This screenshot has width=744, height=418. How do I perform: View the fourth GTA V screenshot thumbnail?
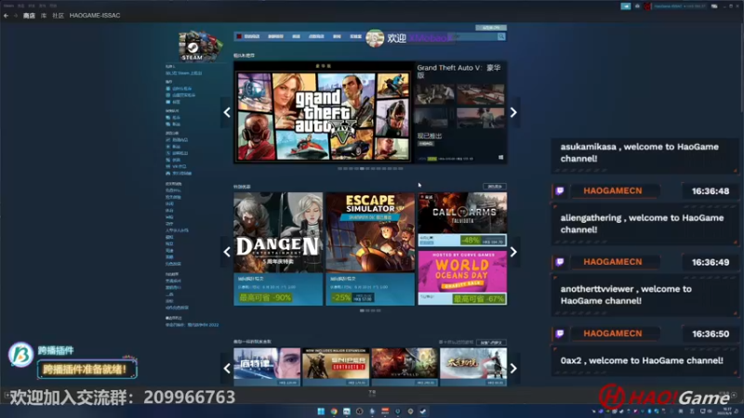pyautogui.click(x=480, y=118)
